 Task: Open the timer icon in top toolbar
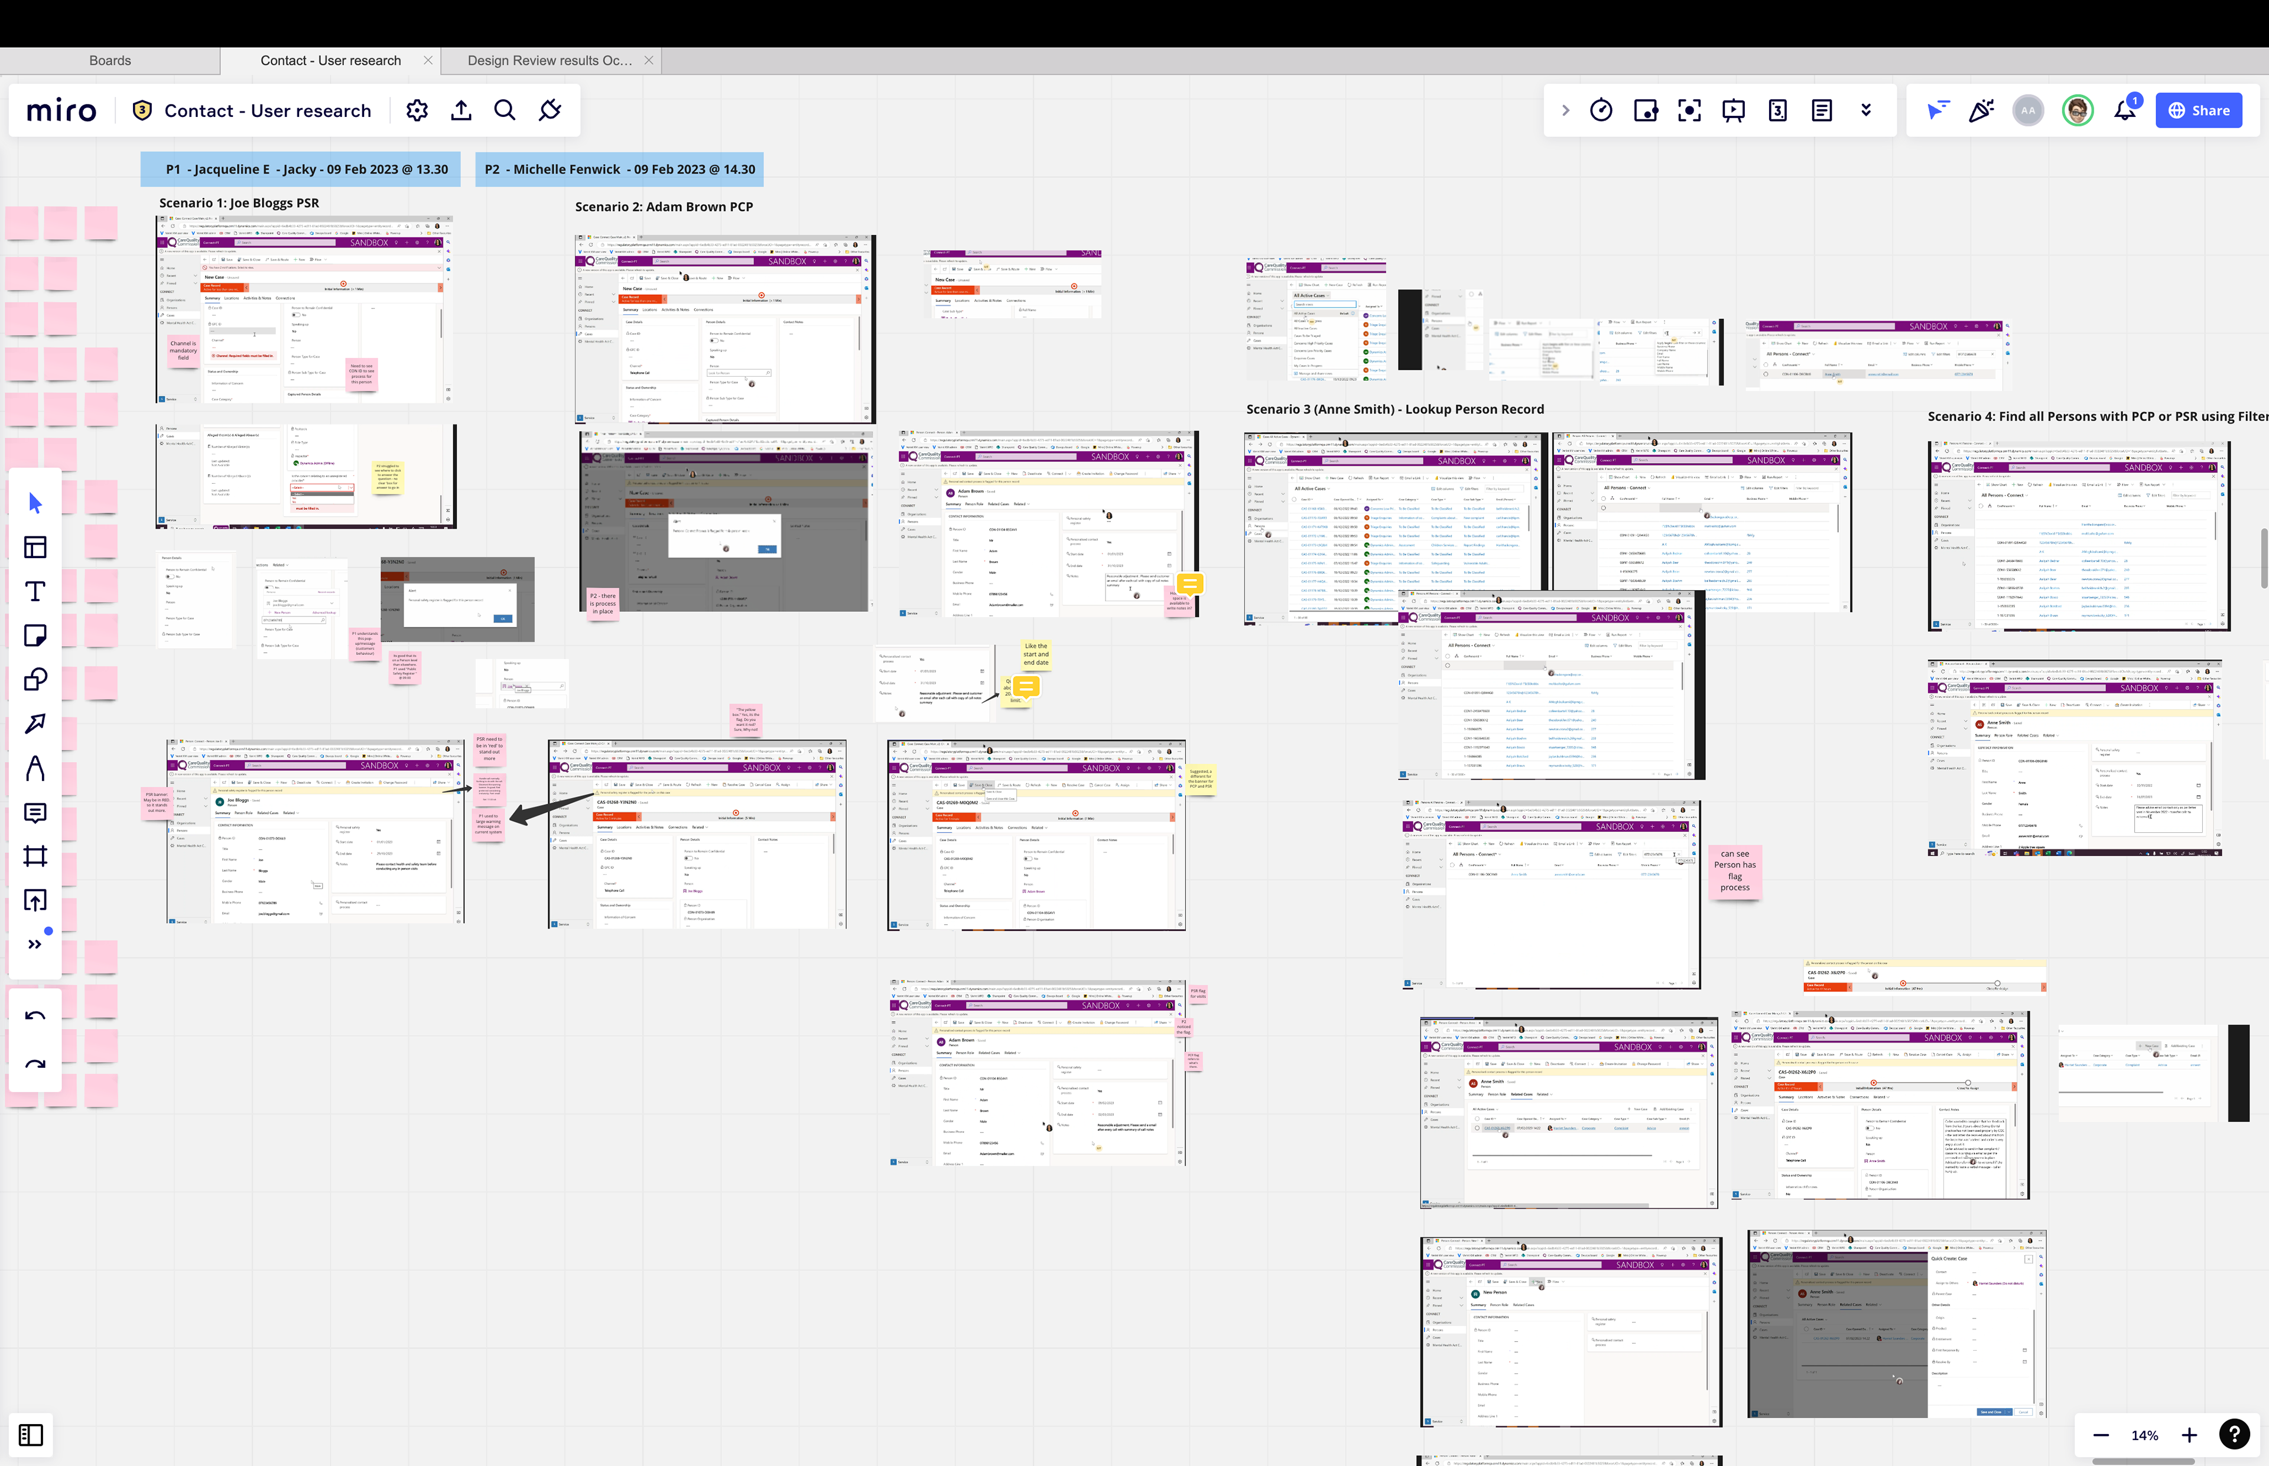tap(1601, 110)
